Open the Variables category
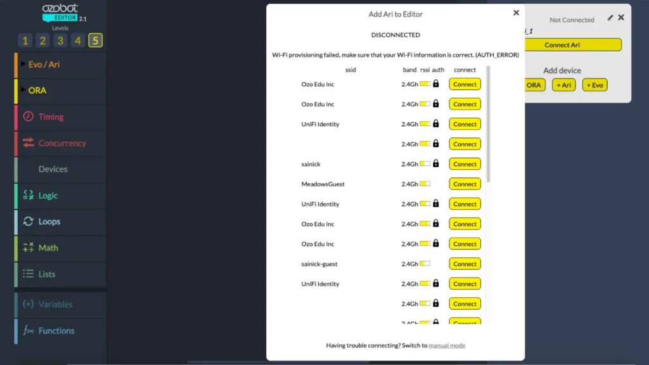The width and height of the screenshot is (649, 365). (55, 304)
